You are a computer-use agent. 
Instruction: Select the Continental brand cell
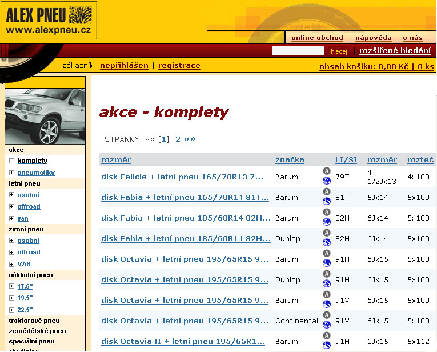pyautogui.click(x=296, y=321)
